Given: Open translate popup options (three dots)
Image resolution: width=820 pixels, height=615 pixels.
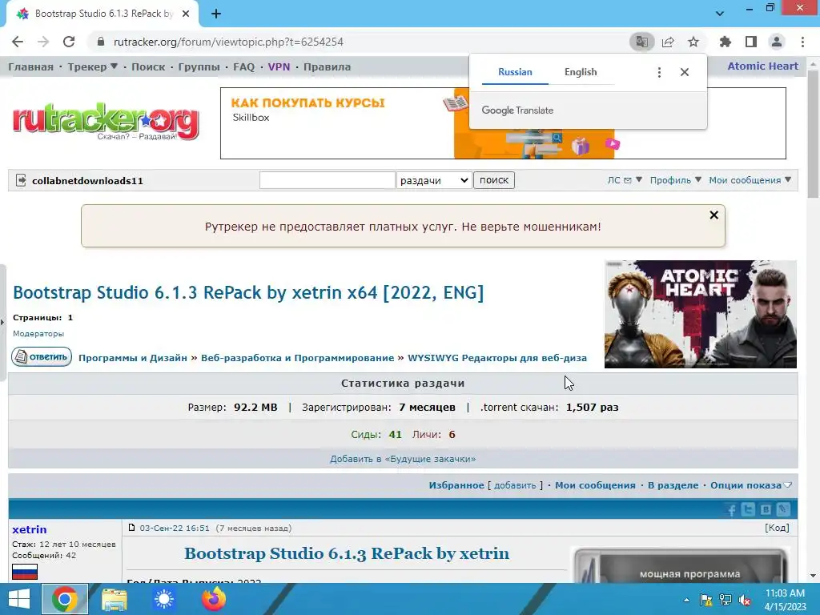Looking at the screenshot, I should [660, 72].
